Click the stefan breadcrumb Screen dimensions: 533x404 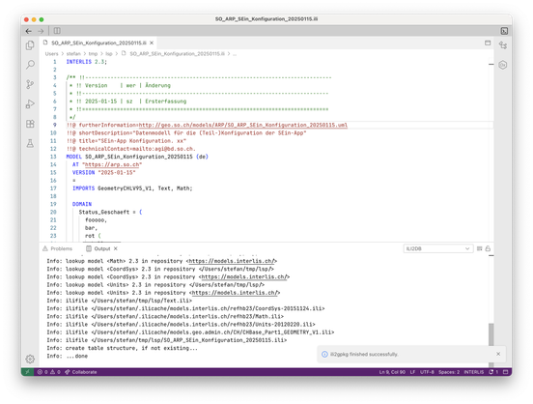pos(73,54)
